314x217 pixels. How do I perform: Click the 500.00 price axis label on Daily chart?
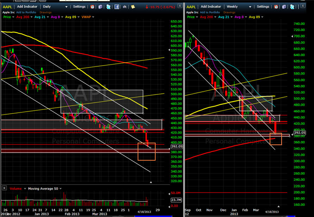tap(176, 94)
